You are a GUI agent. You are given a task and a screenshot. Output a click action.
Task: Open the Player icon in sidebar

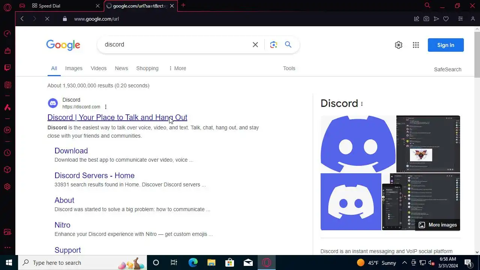click(7, 130)
